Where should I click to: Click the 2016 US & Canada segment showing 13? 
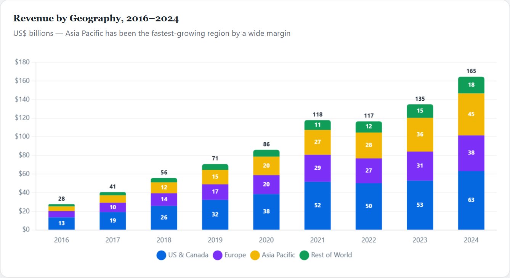point(61,223)
